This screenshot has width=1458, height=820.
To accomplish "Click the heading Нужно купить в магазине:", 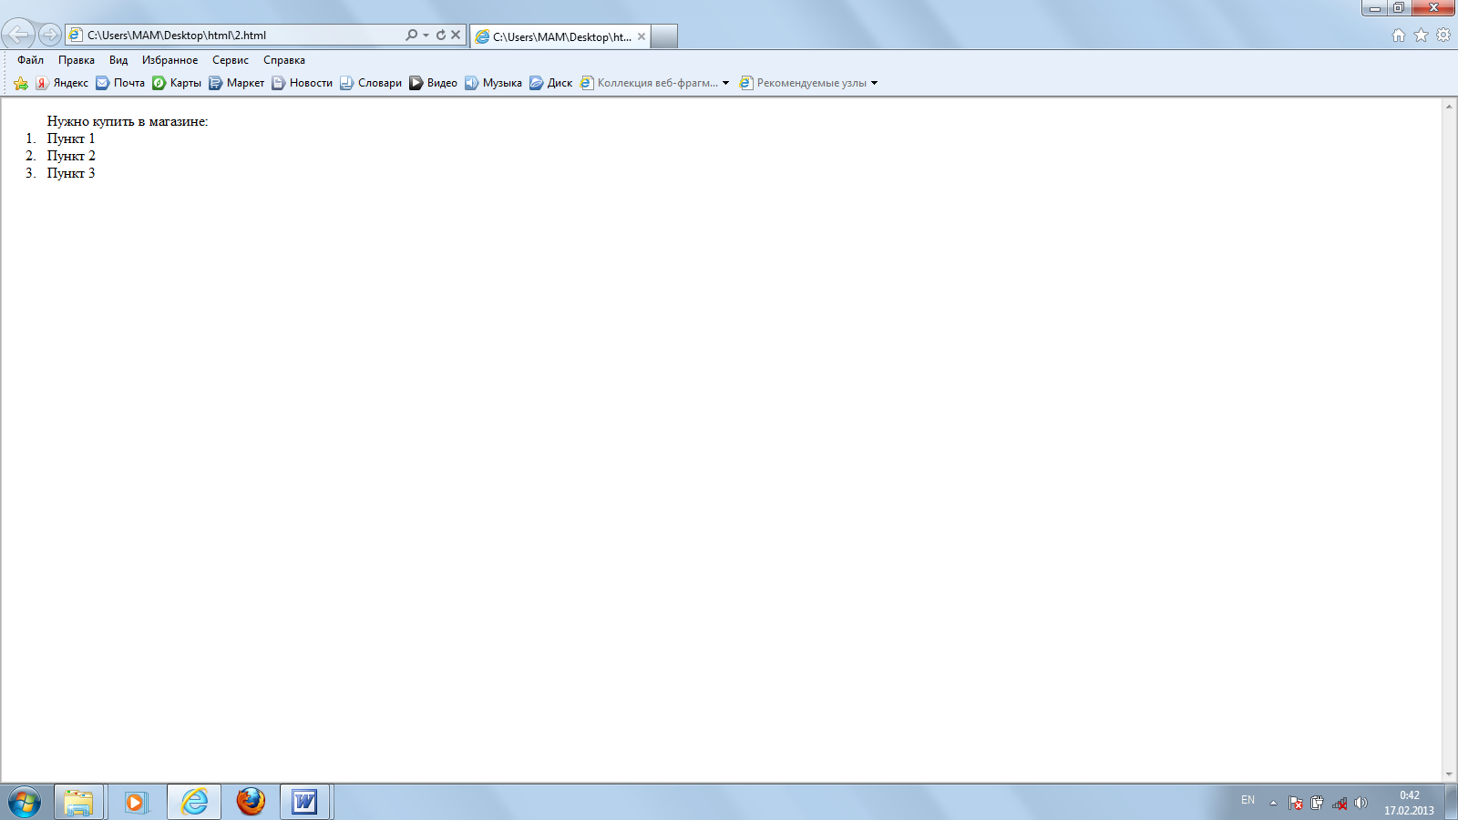I will point(128,121).
